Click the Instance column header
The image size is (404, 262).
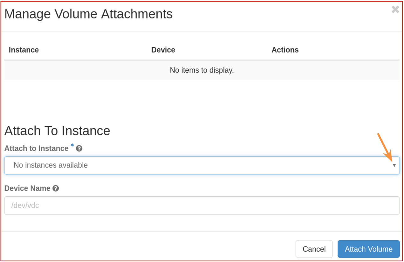[24, 50]
